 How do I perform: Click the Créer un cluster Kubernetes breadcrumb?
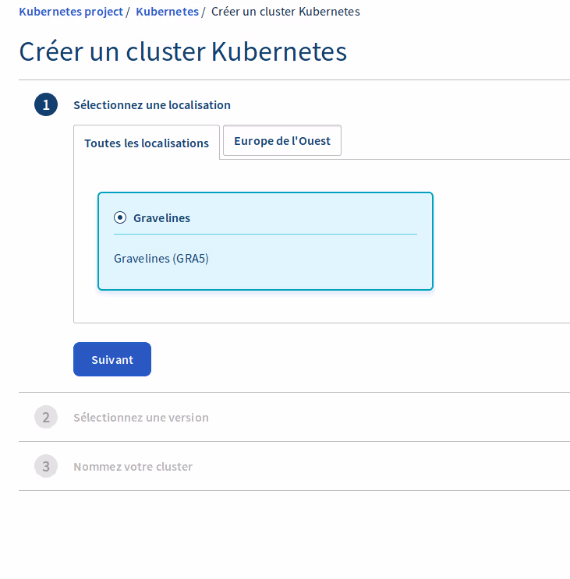point(285,12)
